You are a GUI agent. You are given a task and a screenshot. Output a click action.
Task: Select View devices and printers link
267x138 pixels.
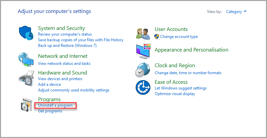[60, 79]
